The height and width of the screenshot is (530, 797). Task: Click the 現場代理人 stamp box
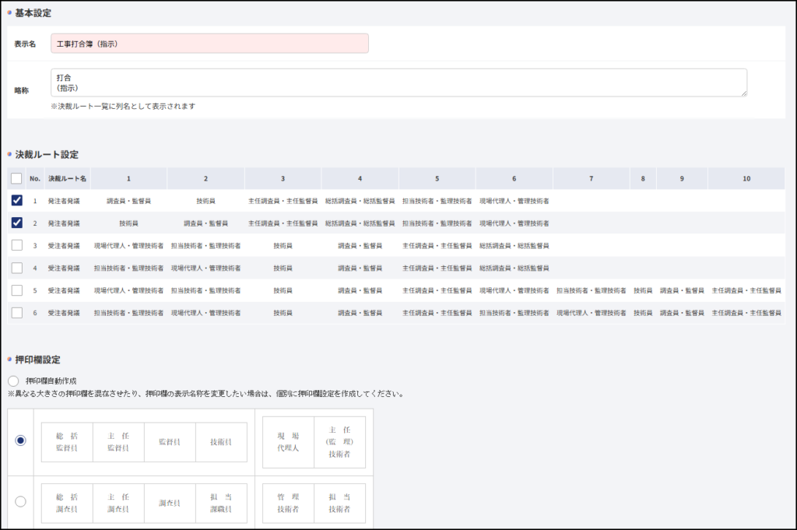click(288, 442)
